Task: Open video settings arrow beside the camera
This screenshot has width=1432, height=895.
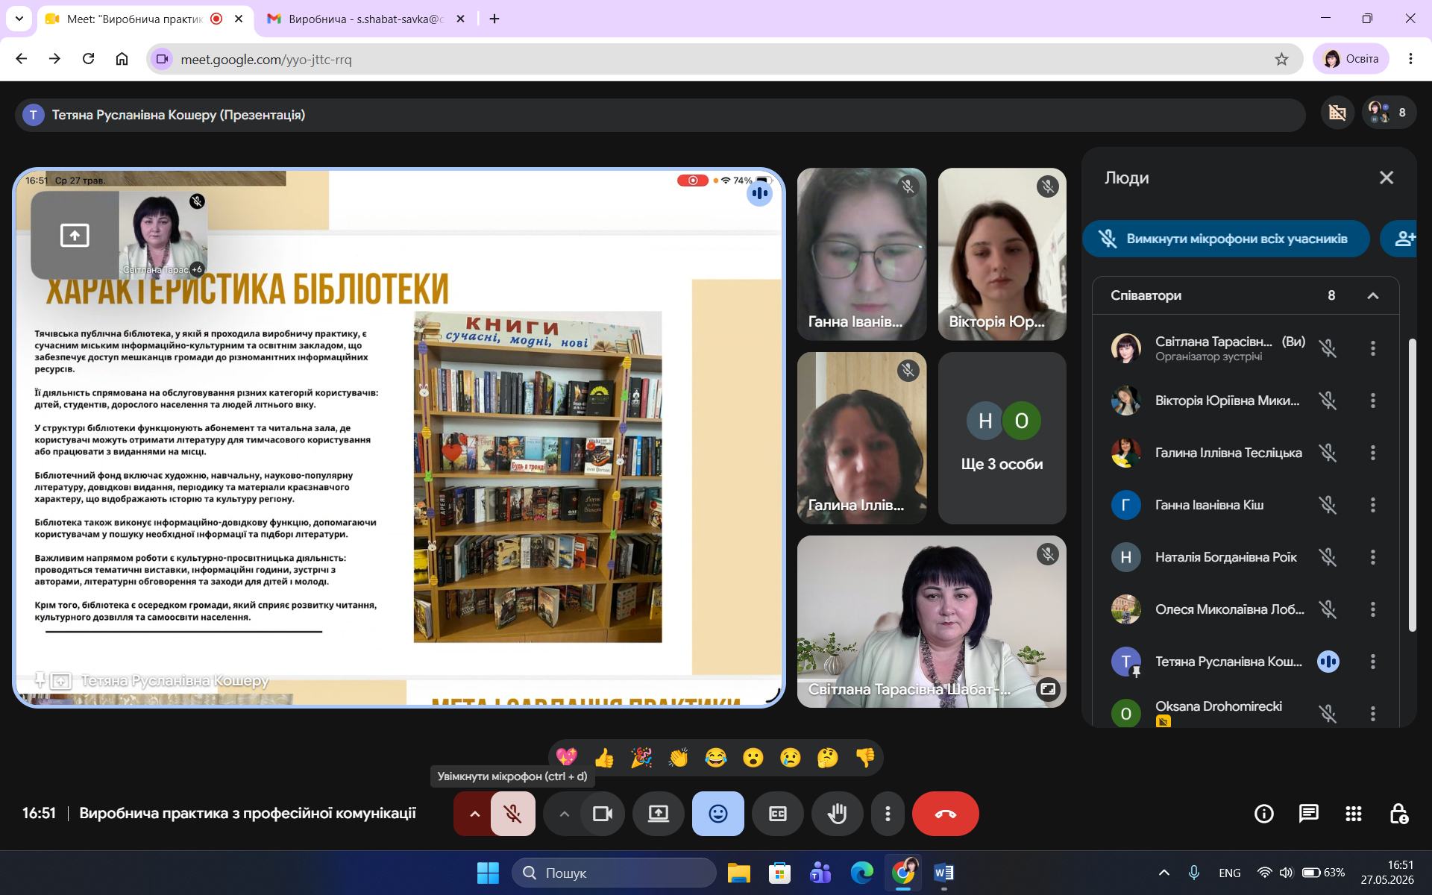Action: pyautogui.click(x=564, y=814)
